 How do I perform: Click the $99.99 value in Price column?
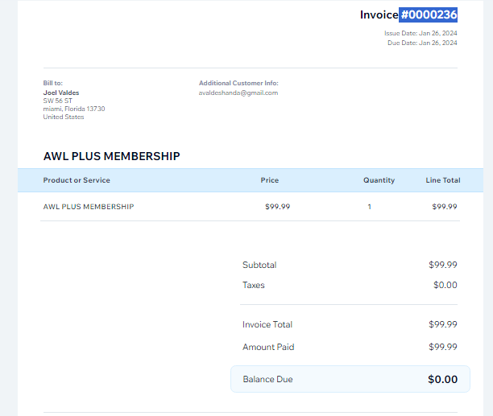(x=278, y=207)
